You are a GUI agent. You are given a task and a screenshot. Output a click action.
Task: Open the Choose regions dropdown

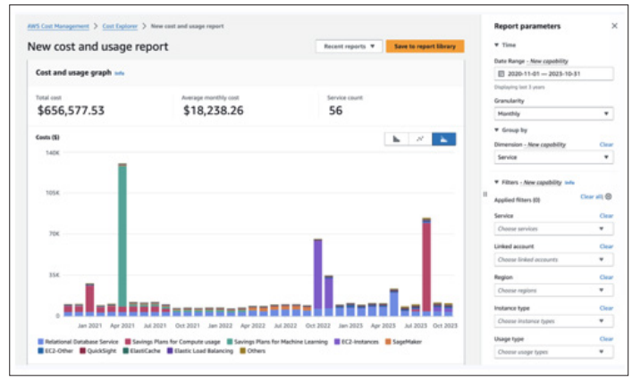click(554, 290)
